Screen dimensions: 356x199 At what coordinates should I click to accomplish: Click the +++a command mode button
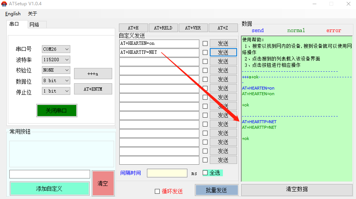(93, 74)
